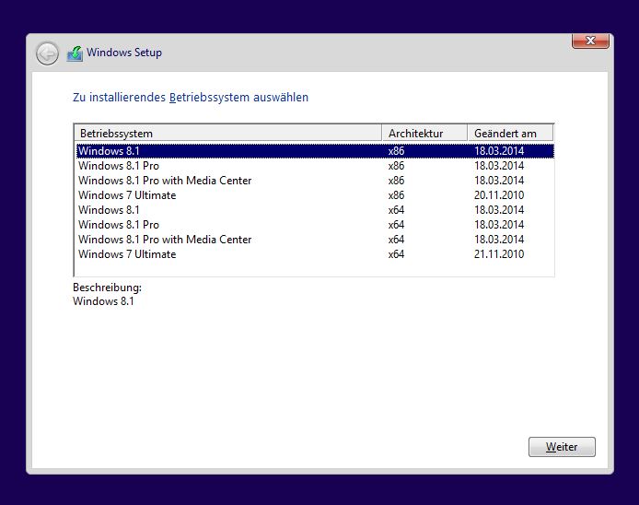Select Windows 7 Ultimate dated 21.11.2010
Viewport: 639px width, 505px height.
pyautogui.click(x=315, y=253)
